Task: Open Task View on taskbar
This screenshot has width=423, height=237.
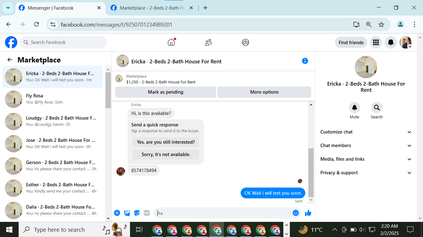Action: pyautogui.click(x=139, y=230)
